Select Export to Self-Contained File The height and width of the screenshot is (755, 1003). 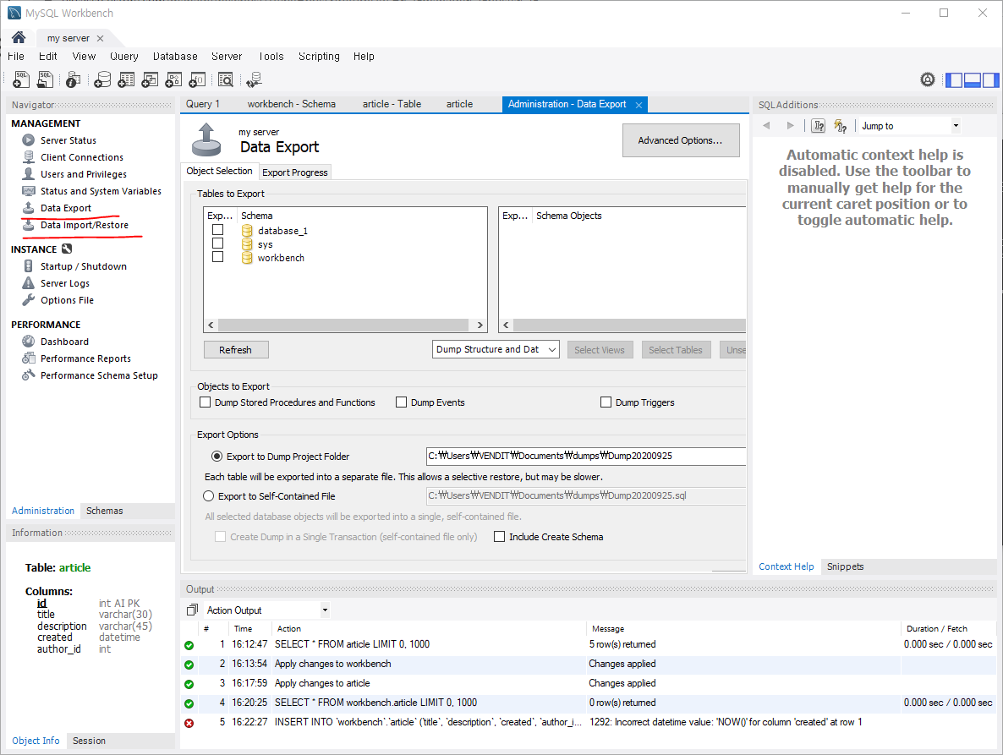click(209, 496)
